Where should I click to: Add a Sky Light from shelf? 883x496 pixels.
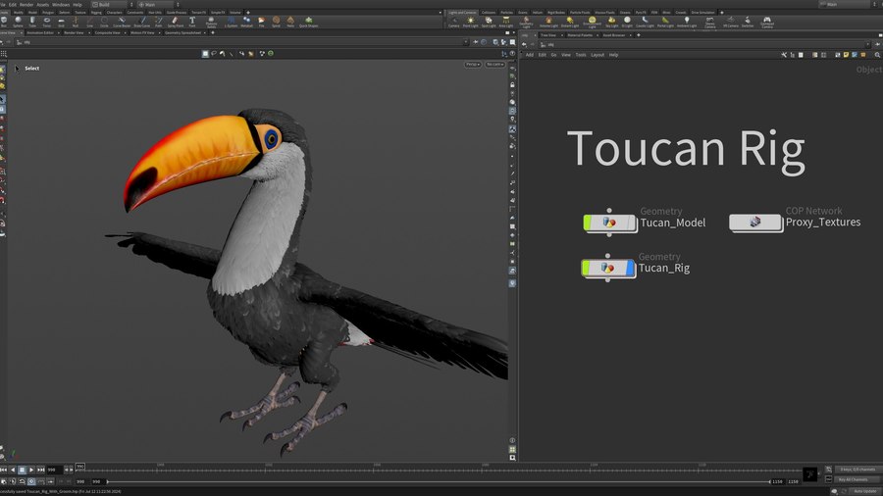click(611, 22)
